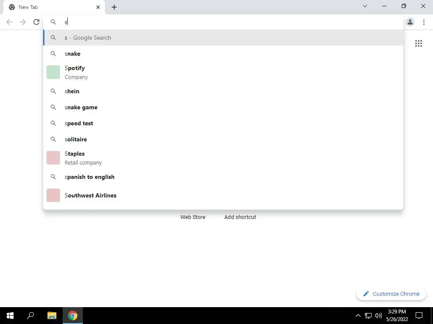
Task: Click Add shortcut
Action: pos(240,217)
